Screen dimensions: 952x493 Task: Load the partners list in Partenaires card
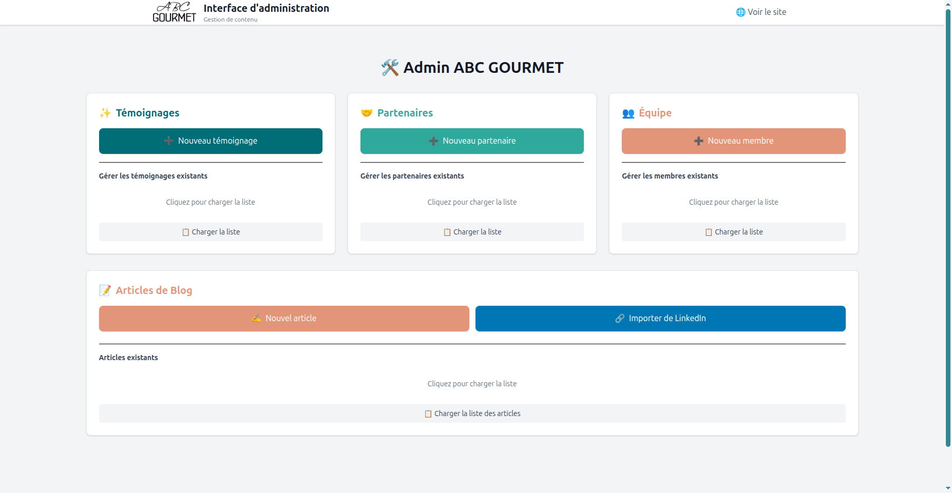coord(472,232)
